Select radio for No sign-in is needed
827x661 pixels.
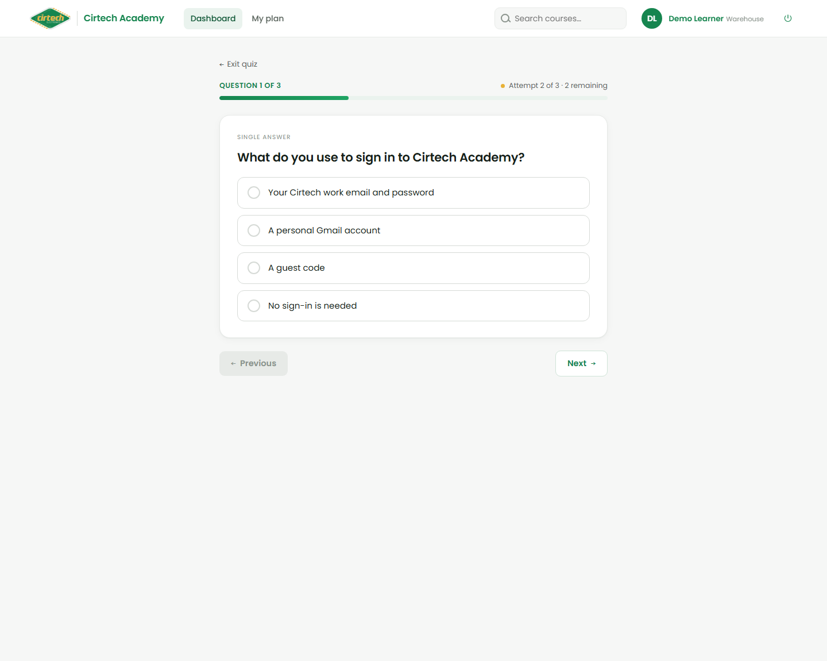(254, 306)
